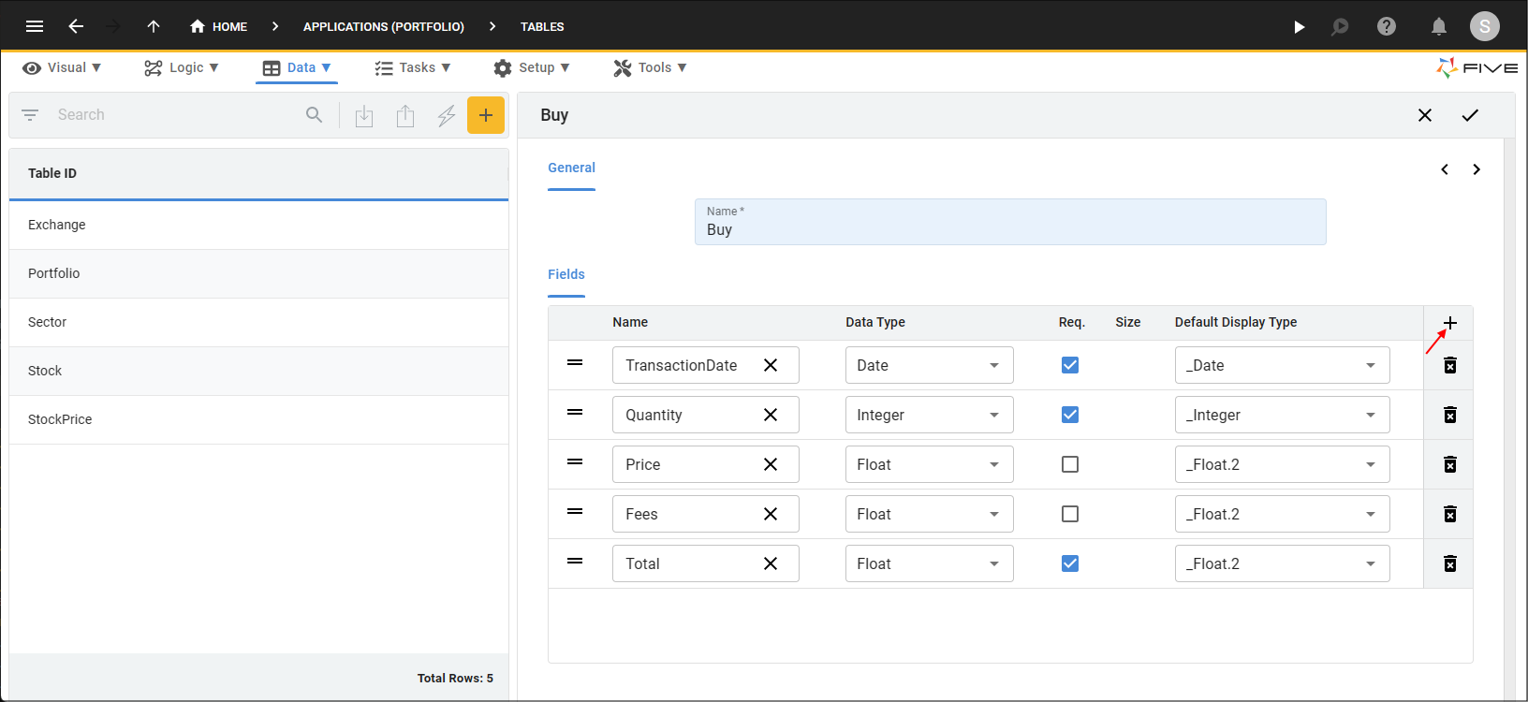Click the magnifier search icon
The height and width of the screenshot is (702, 1528).
(x=315, y=115)
